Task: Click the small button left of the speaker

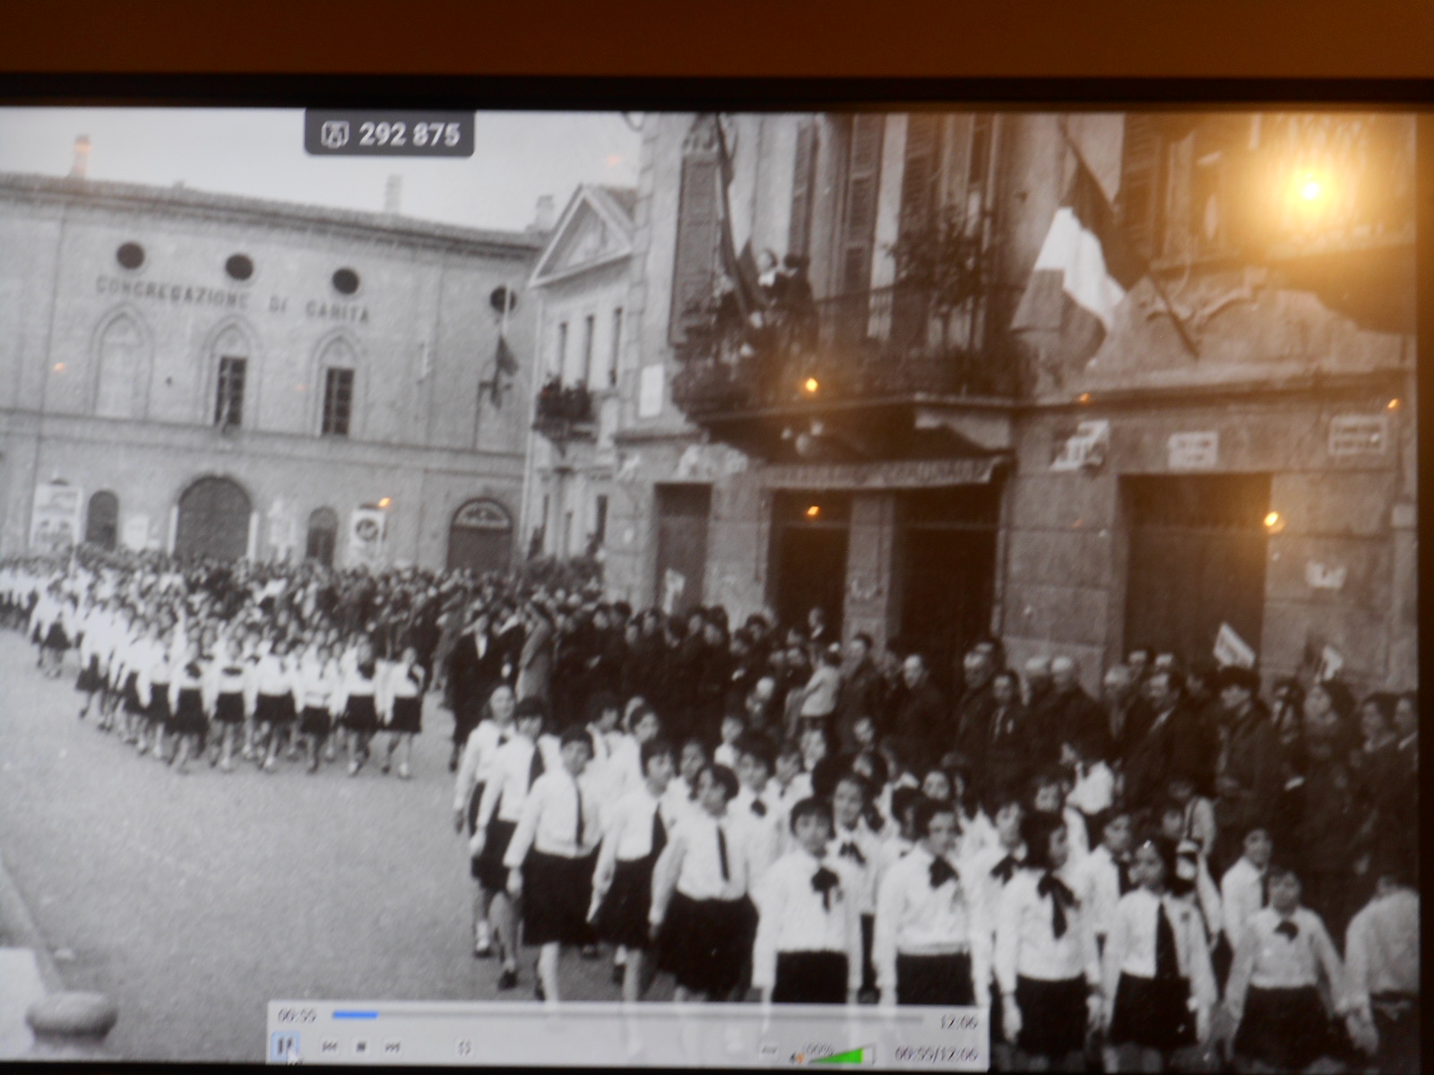Action: coord(767,1050)
